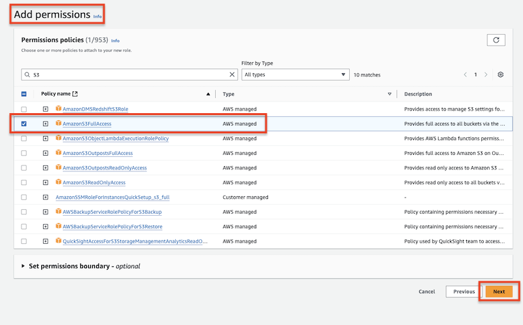Image resolution: width=523 pixels, height=325 pixels.
Task: Check the AmazonDMSRedshiftS3Role checkbox
Action: point(24,109)
